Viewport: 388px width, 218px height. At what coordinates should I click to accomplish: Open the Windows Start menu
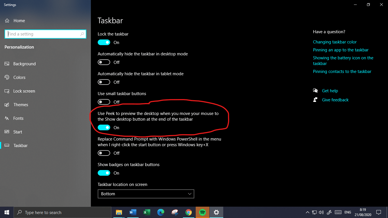click(x=7, y=212)
